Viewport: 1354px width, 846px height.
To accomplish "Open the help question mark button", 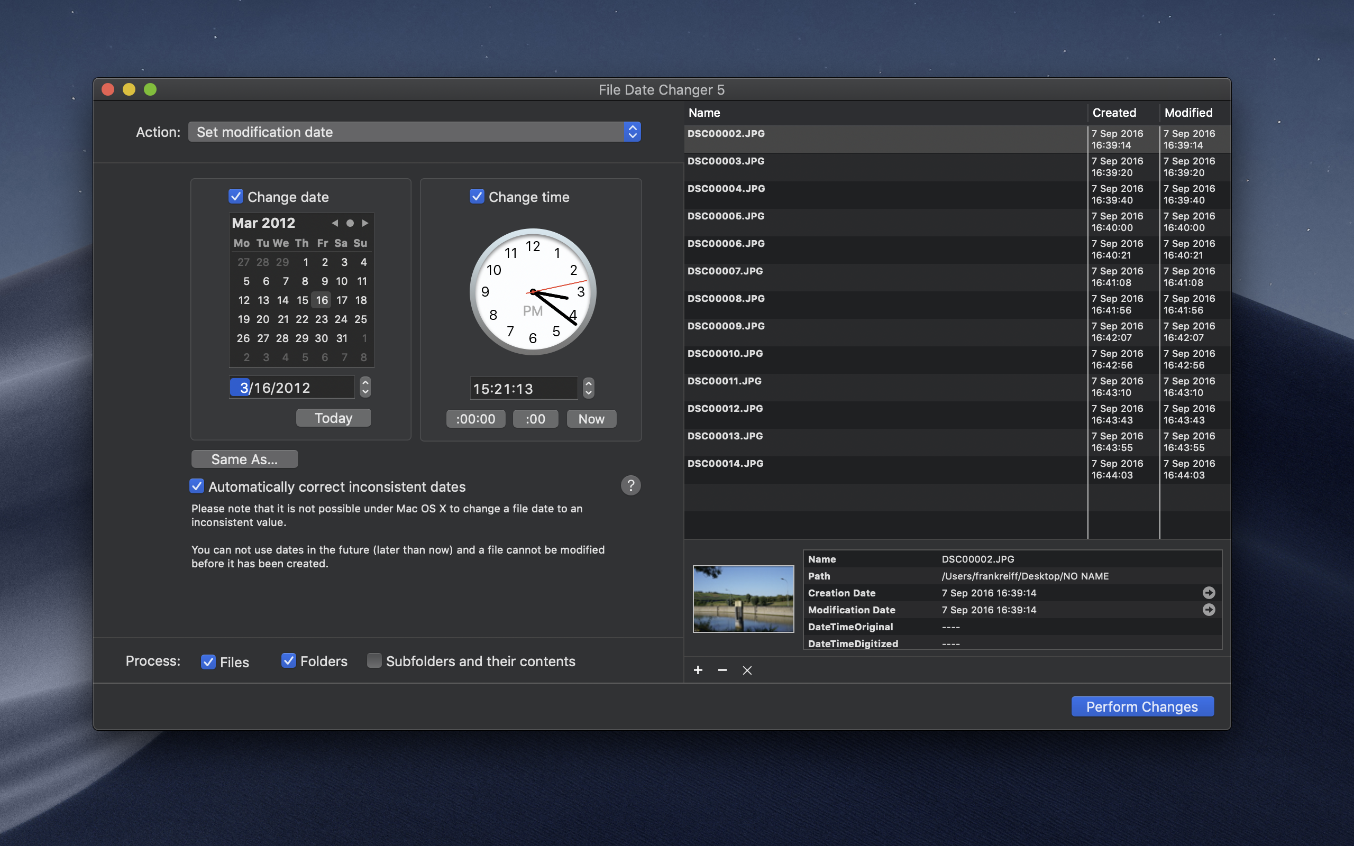I will point(630,486).
